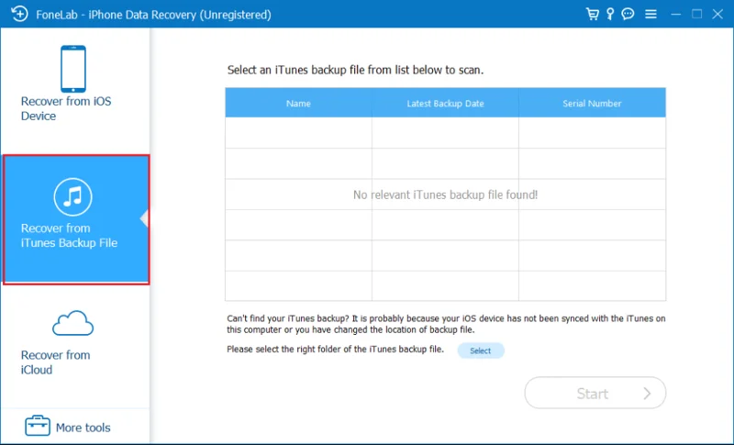Open the shopping cart purchase icon

(592, 14)
